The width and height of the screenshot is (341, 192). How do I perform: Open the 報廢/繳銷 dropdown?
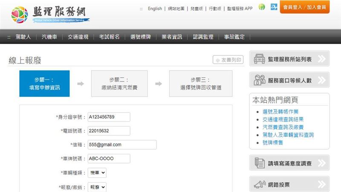coord(97,187)
